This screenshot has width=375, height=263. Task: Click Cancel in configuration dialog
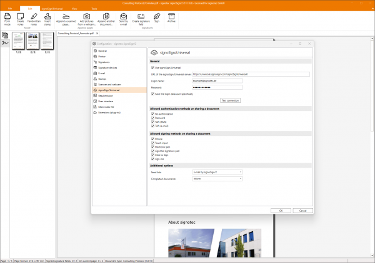pos(302,211)
